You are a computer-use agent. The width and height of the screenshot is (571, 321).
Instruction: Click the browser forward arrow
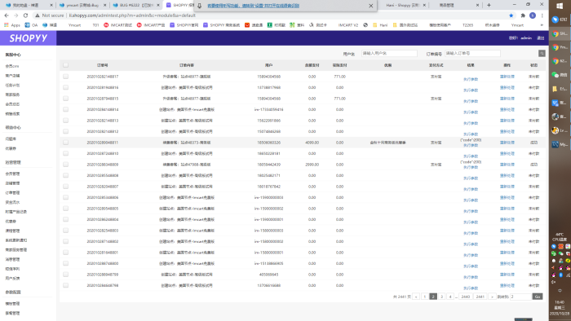coord(16,15)
